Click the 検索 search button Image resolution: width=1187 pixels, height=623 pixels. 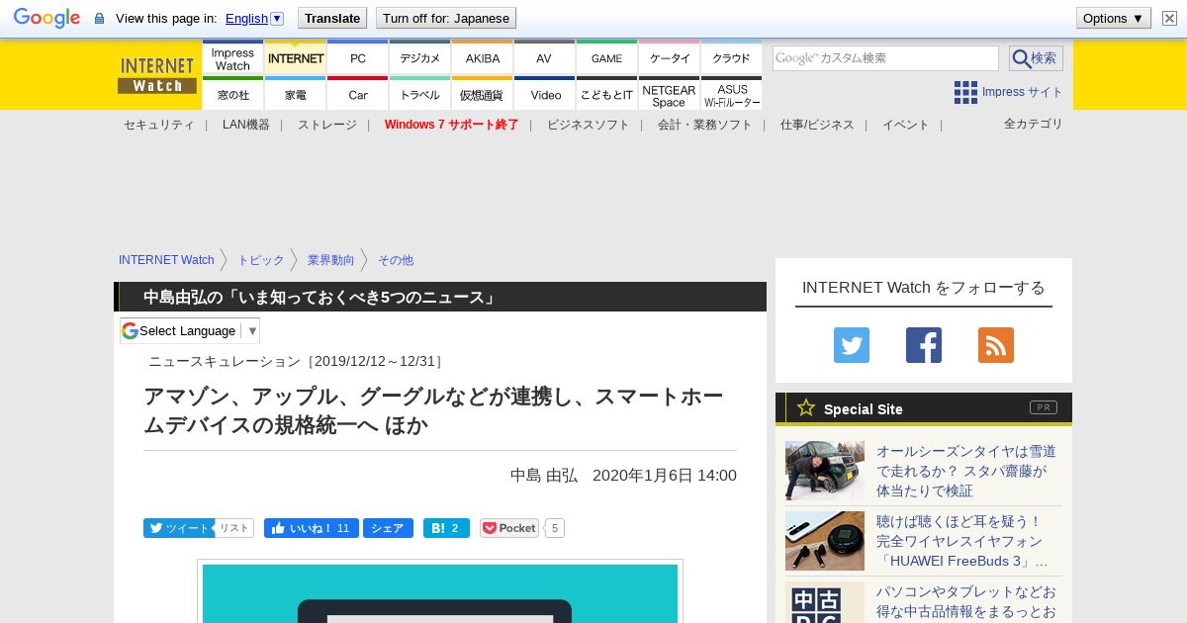[1036, 58]
